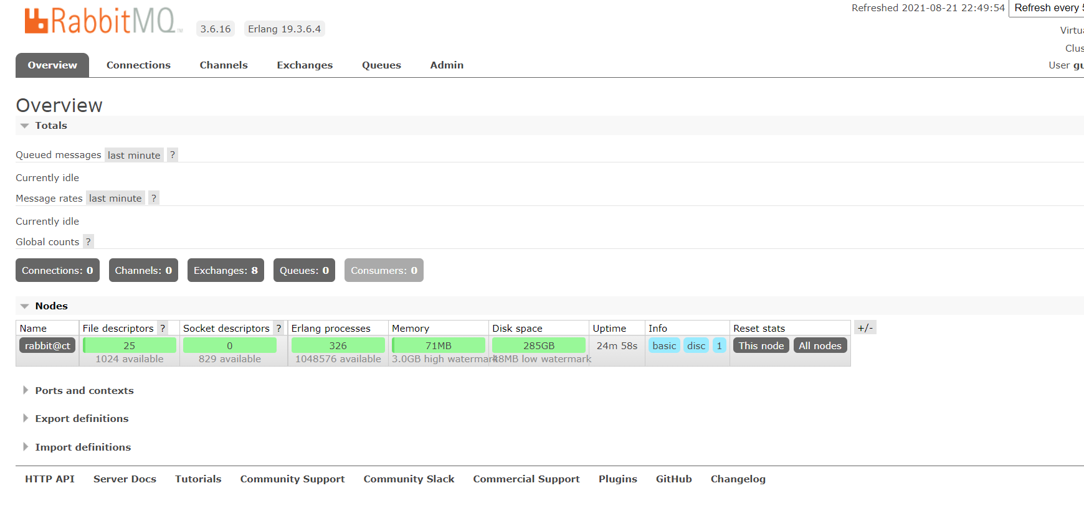Screen dimensions: 1084x506
Task: Collapse the Nodes section
Action: pos(44,306)
